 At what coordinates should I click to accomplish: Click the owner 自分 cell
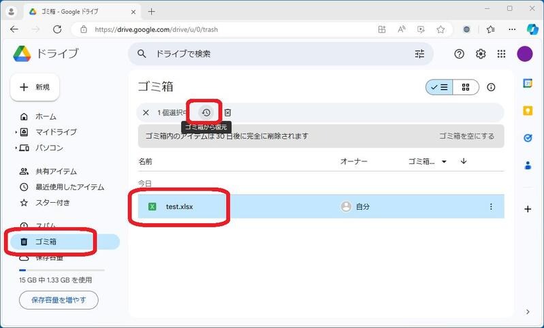(355, 207)
